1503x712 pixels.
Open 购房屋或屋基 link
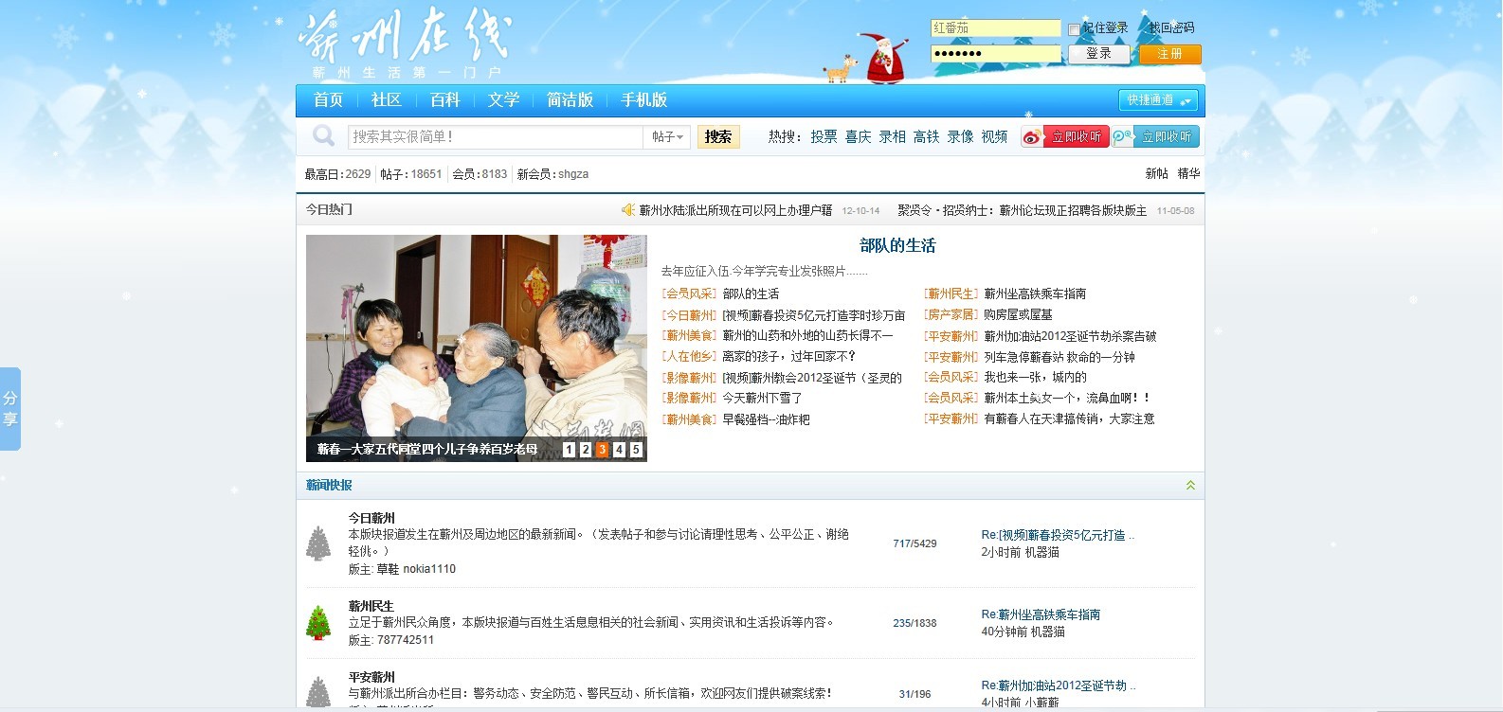click(x=1018, y=315)
